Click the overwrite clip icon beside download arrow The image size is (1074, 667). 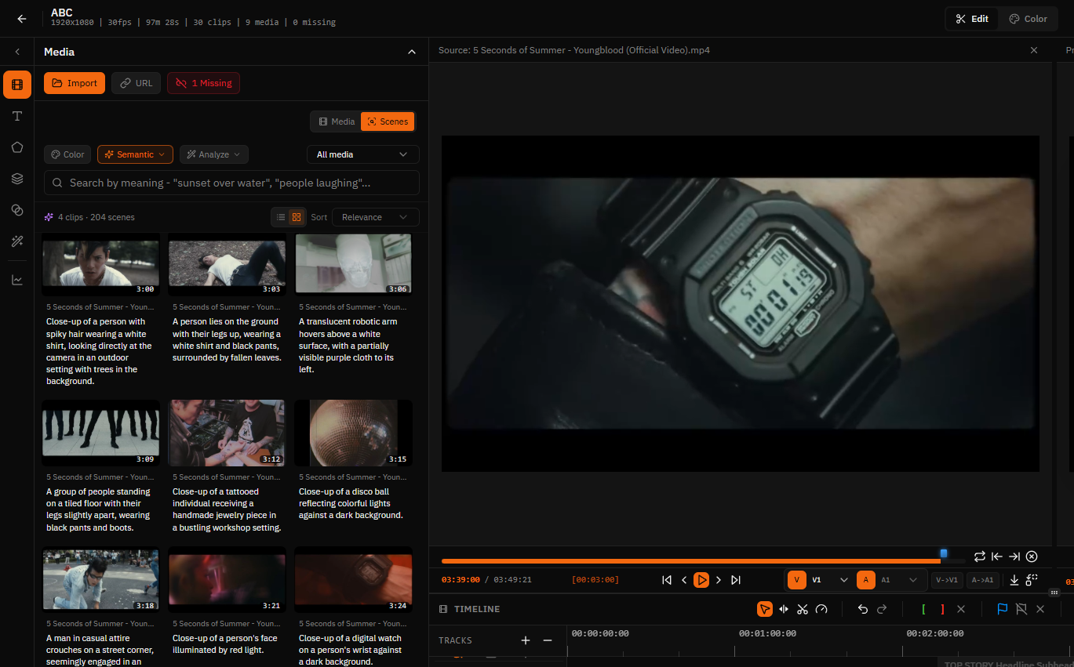(1032, 579)
